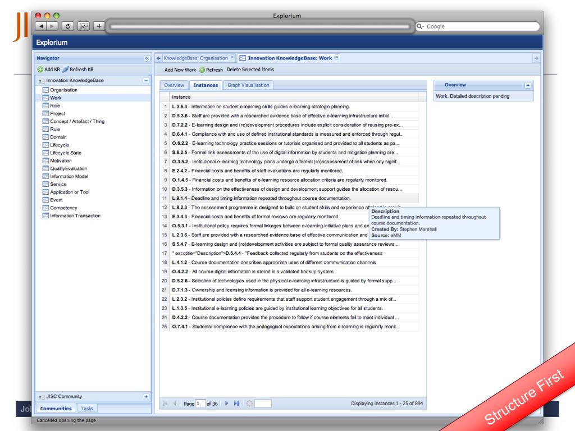Open the Project item icon in navigator

click(45, 113)
